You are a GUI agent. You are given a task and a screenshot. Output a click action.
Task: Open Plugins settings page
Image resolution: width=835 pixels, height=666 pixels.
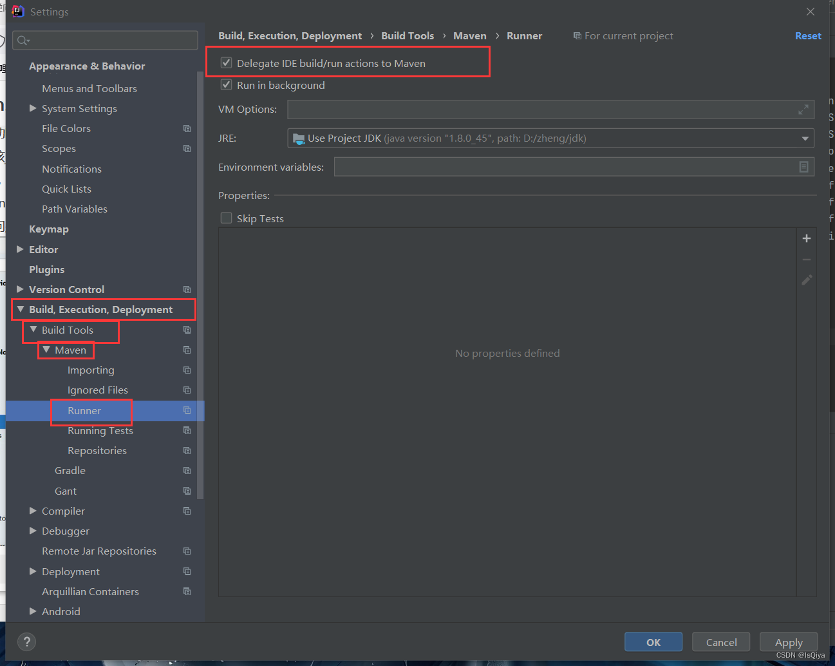(47, 270)
